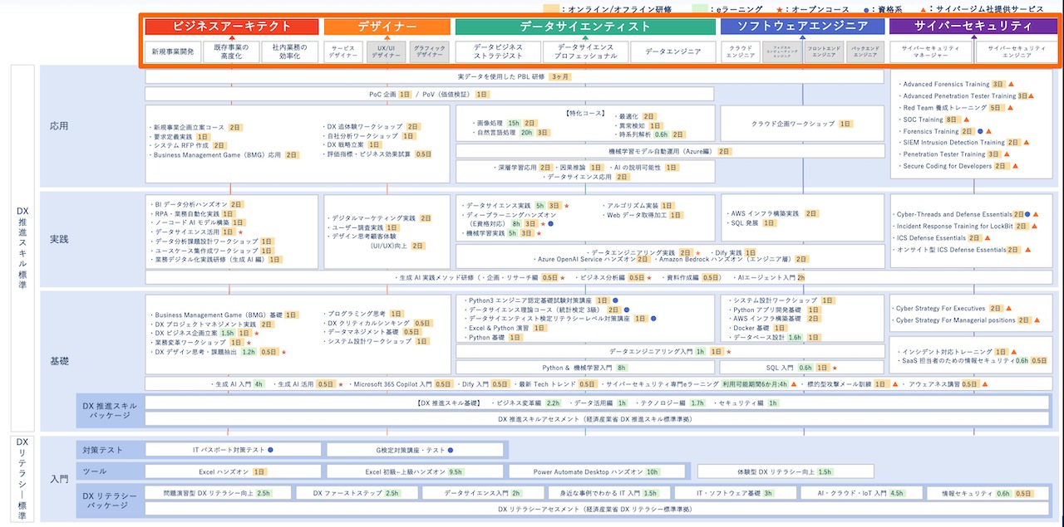The image size is (1064, 527).
Task: Click DX リテラシーアセスメント bar
Action: (597, 510)
